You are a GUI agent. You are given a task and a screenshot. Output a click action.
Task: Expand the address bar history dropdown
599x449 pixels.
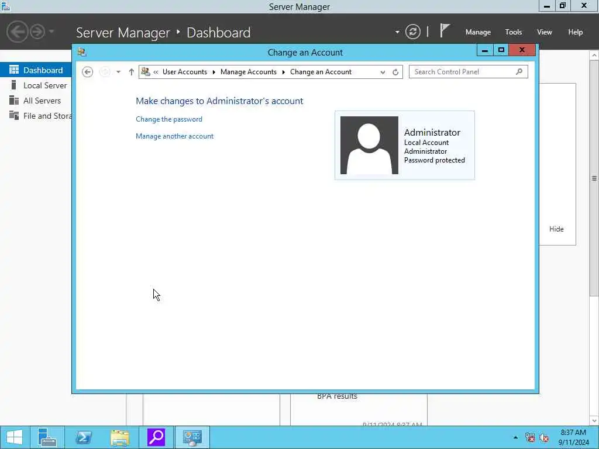(x=383, y=72)
